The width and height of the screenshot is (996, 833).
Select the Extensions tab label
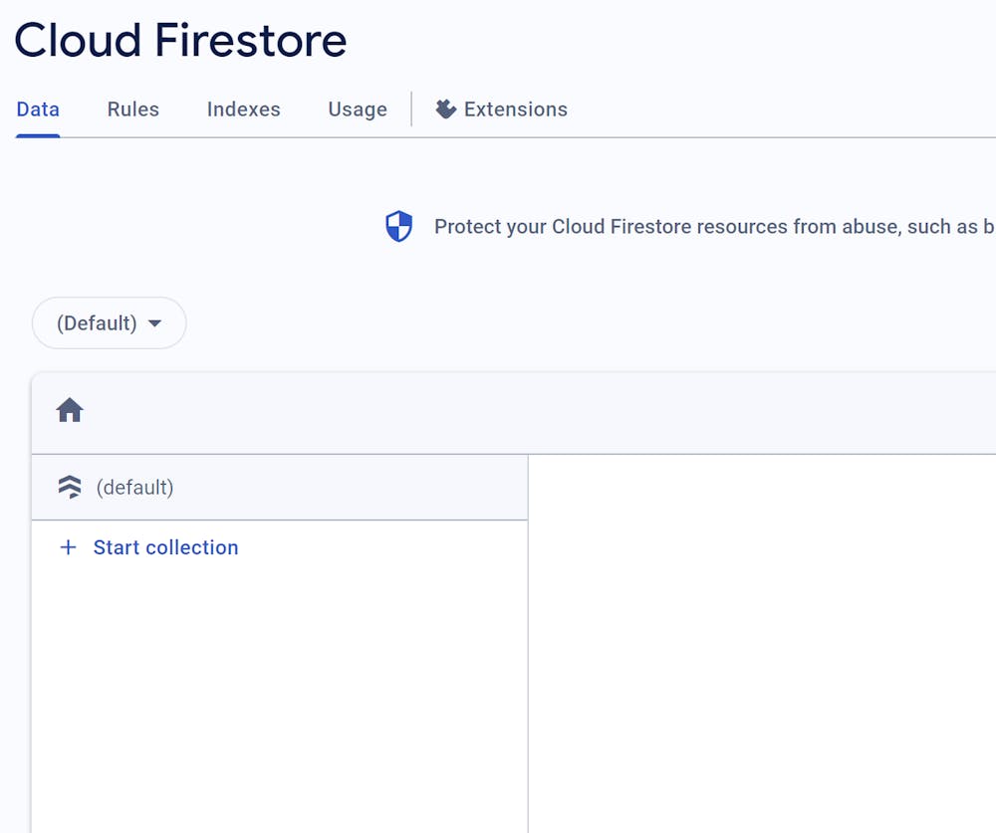(x=516, y=109)
